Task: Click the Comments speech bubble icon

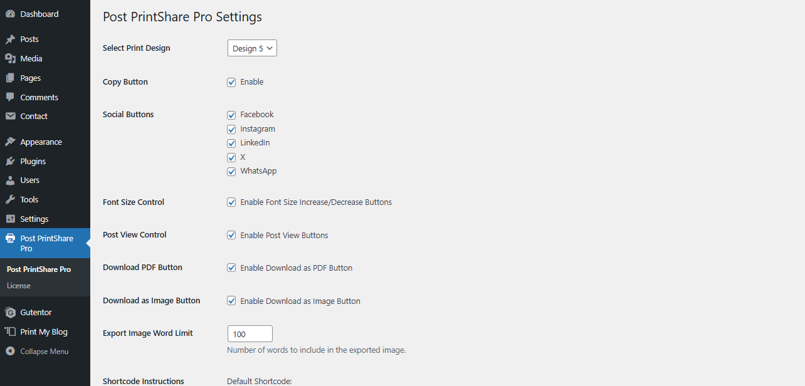Action: (x=10, y=97)
